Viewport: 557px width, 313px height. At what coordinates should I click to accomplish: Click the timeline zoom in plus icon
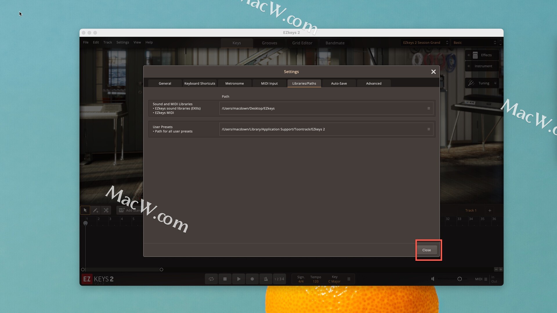[x=501, y=270]
